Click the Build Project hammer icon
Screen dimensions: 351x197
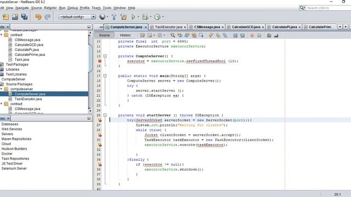[x=114, y=17]
